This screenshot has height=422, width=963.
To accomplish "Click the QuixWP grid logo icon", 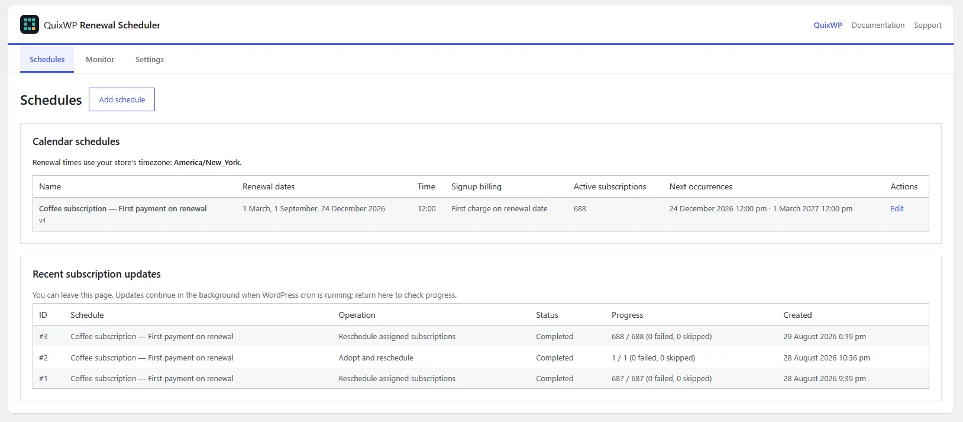I will coord(30,25).
